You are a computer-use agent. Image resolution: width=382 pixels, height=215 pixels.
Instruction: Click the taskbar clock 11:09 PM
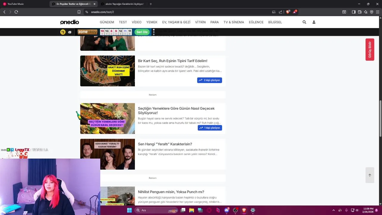click(x=368, y=210)
